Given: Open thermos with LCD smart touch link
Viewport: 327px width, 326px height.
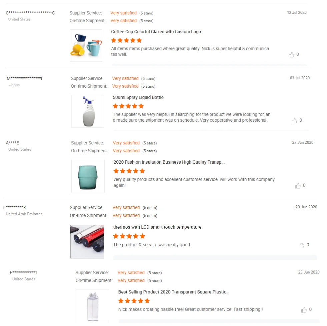Looking at the screenshot, I should click(x=157, y=227).
